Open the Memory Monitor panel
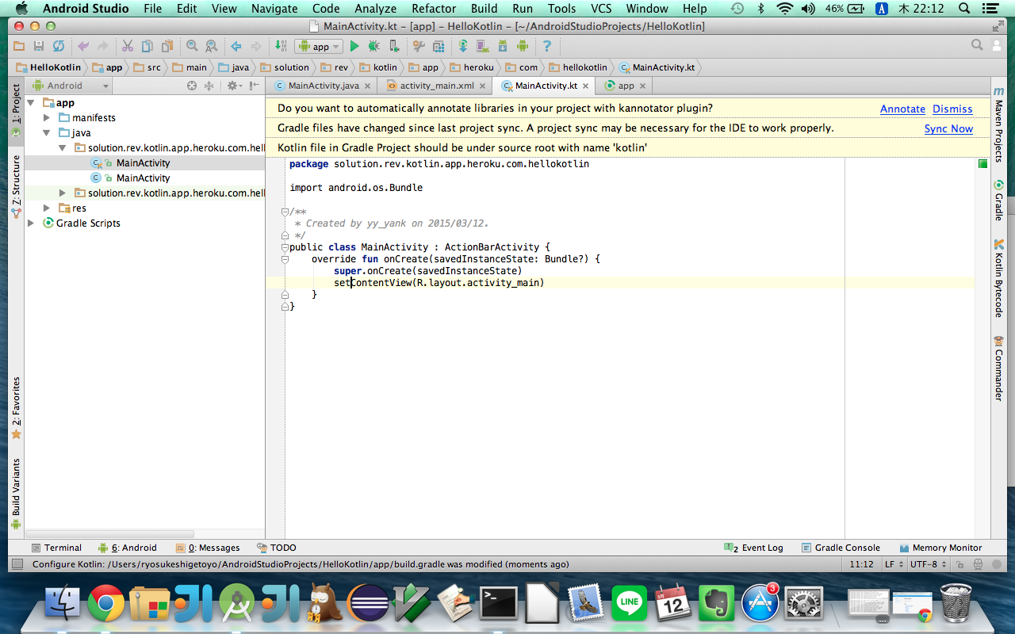The height and width of the screenshot is (634, 1015). 941,548
